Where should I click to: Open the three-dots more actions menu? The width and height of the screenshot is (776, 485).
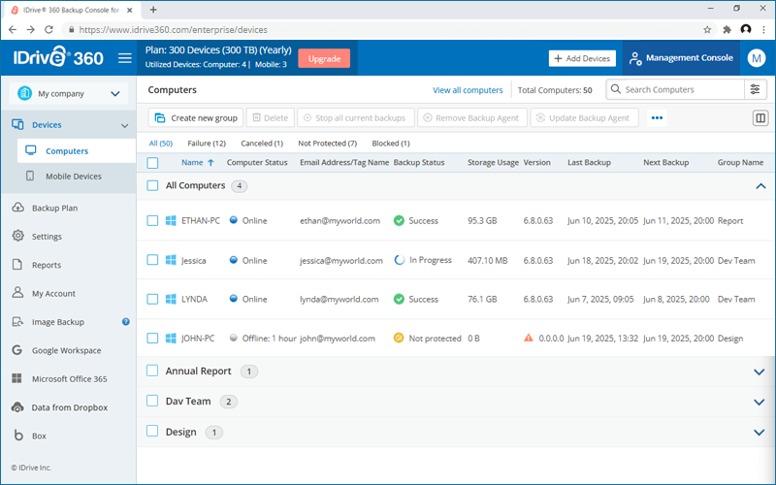(x=657, y=117)
